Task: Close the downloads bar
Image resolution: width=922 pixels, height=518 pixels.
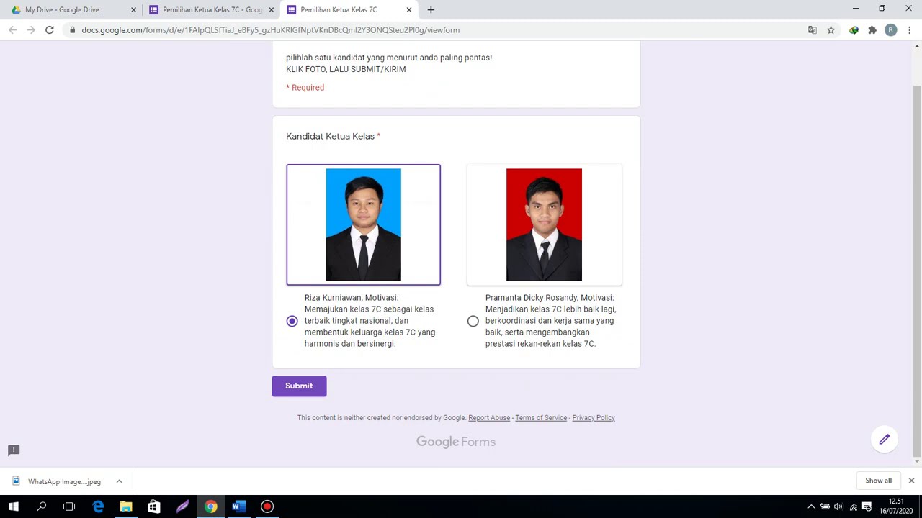Action: tap(911, 481)
